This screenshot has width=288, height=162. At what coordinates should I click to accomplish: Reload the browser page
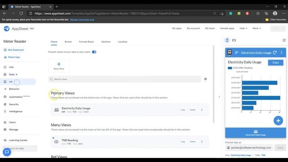[21, 13]
